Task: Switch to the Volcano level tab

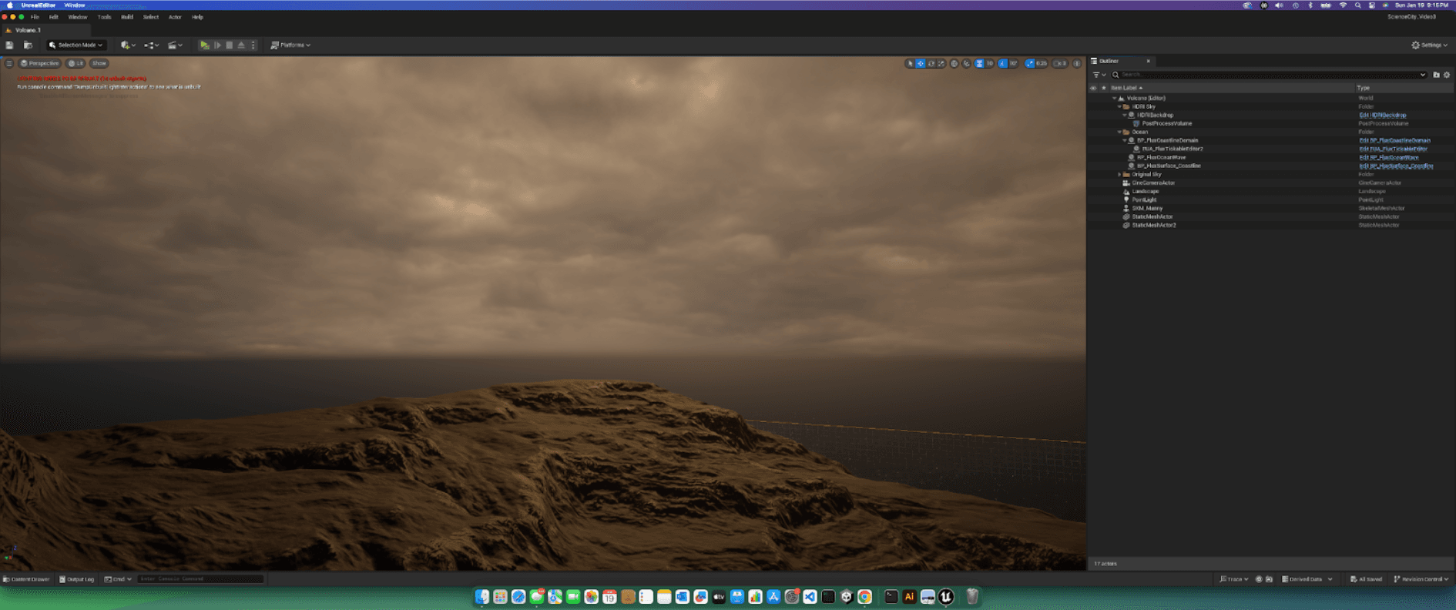Action: point(28,30)
